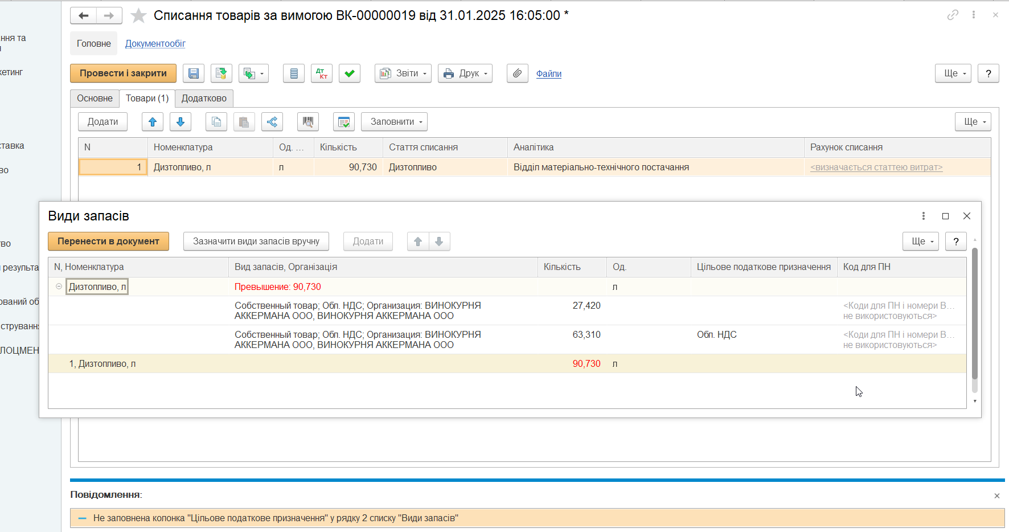Click Зазначити види запасів вручну button

[256, 242]
